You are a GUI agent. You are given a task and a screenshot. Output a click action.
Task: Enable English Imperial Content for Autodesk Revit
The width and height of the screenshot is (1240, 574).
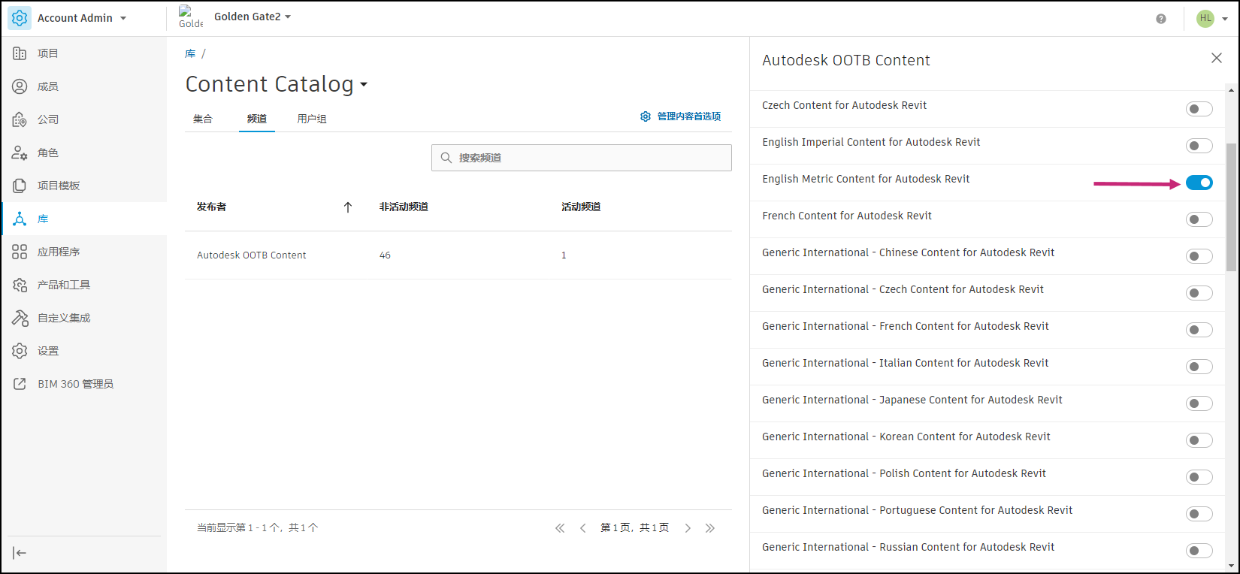[1199, 146]
